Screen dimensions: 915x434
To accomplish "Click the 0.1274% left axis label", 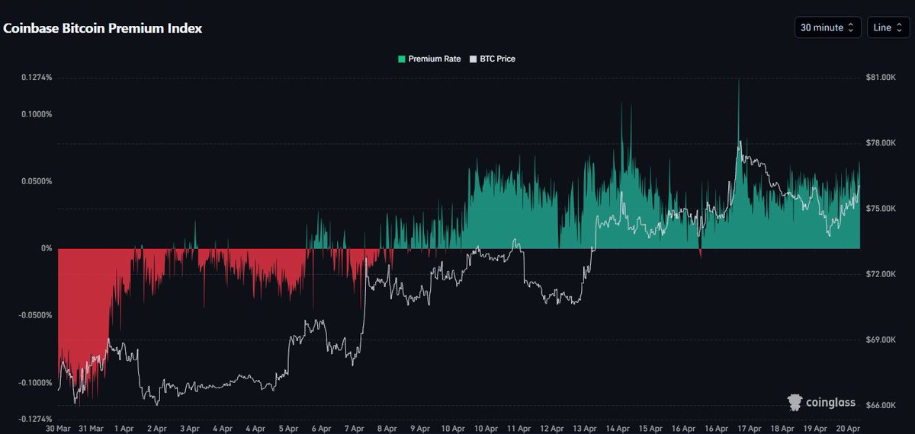I will click(38, 78).
